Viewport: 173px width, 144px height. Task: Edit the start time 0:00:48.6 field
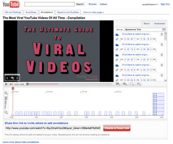coord(130,80)
